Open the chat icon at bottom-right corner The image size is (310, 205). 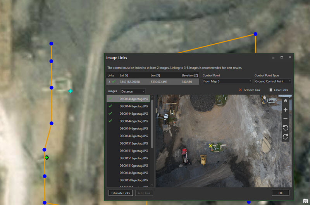pos(306,201)
